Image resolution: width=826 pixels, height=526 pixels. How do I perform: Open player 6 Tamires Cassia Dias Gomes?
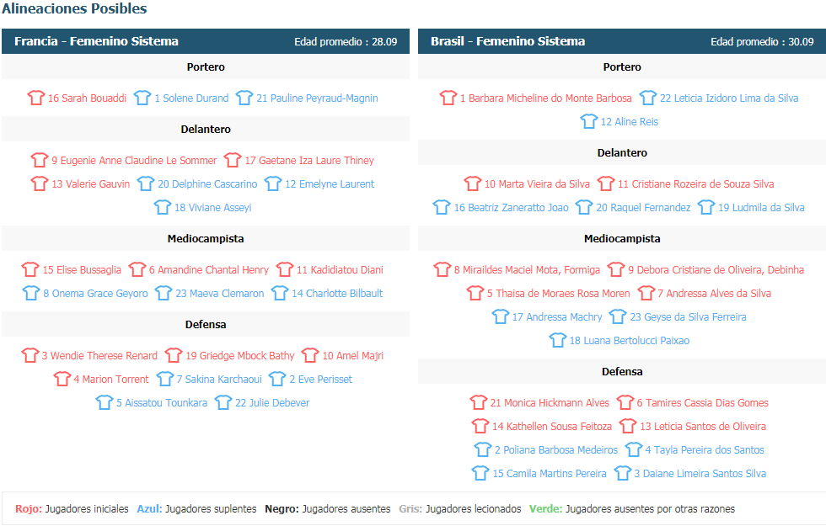(703, 403)
